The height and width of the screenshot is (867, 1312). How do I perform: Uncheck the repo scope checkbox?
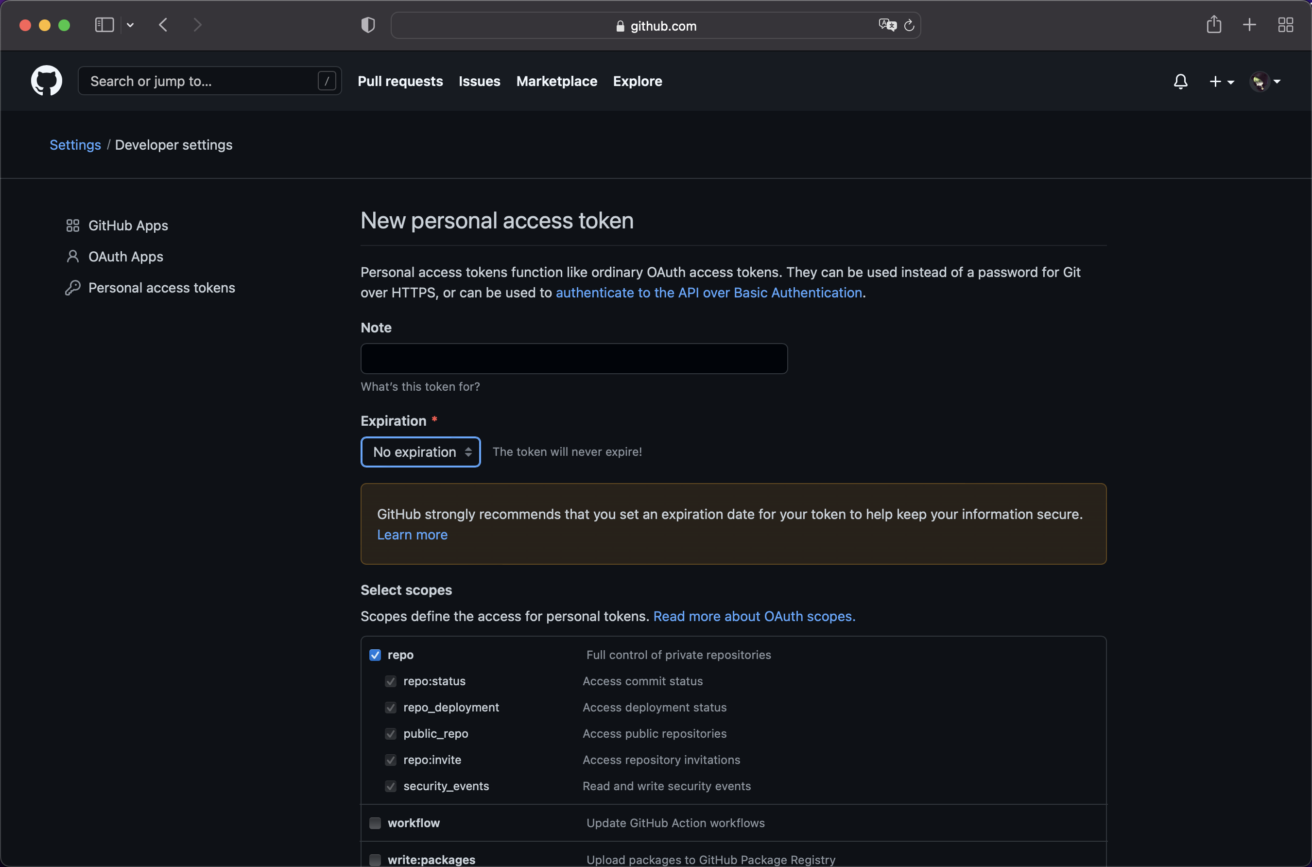coord(375,655)
